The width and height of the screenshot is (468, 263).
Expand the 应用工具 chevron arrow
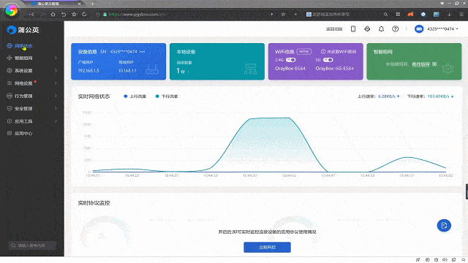pyautogui.click(x=56, y=121)
